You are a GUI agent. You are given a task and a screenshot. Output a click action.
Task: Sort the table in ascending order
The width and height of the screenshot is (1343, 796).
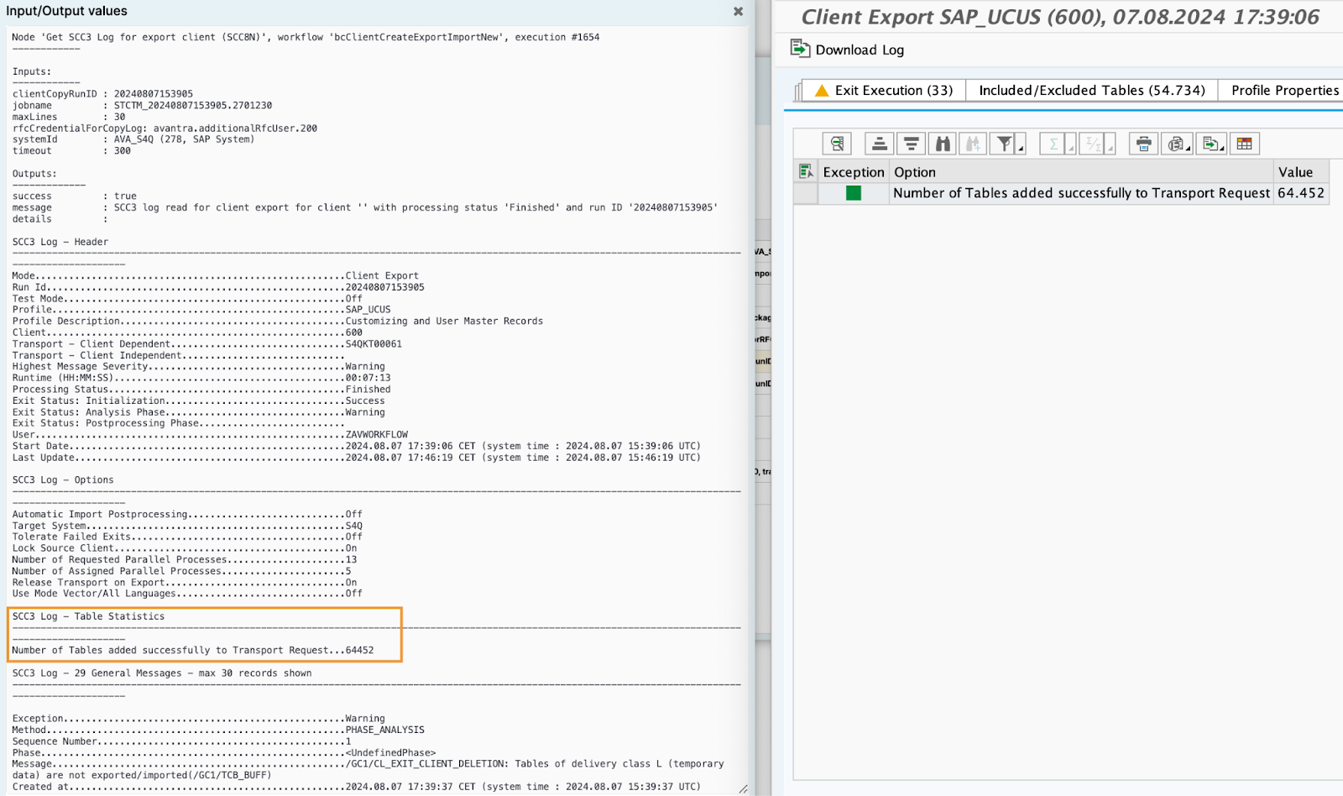(878, 143)
